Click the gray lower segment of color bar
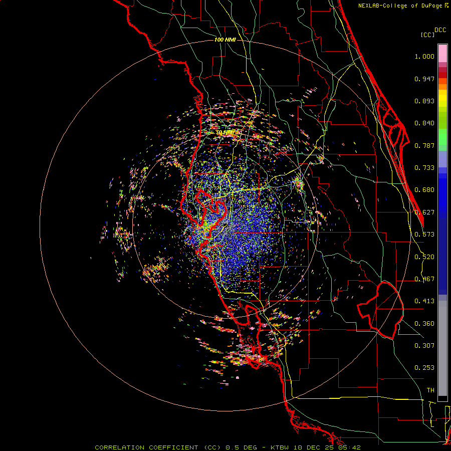This screenshot has width=451, height=451. (442, 348)
